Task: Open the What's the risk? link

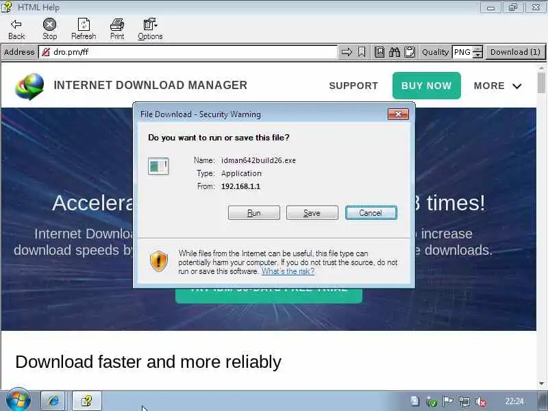Action: (x=288, y=271)
